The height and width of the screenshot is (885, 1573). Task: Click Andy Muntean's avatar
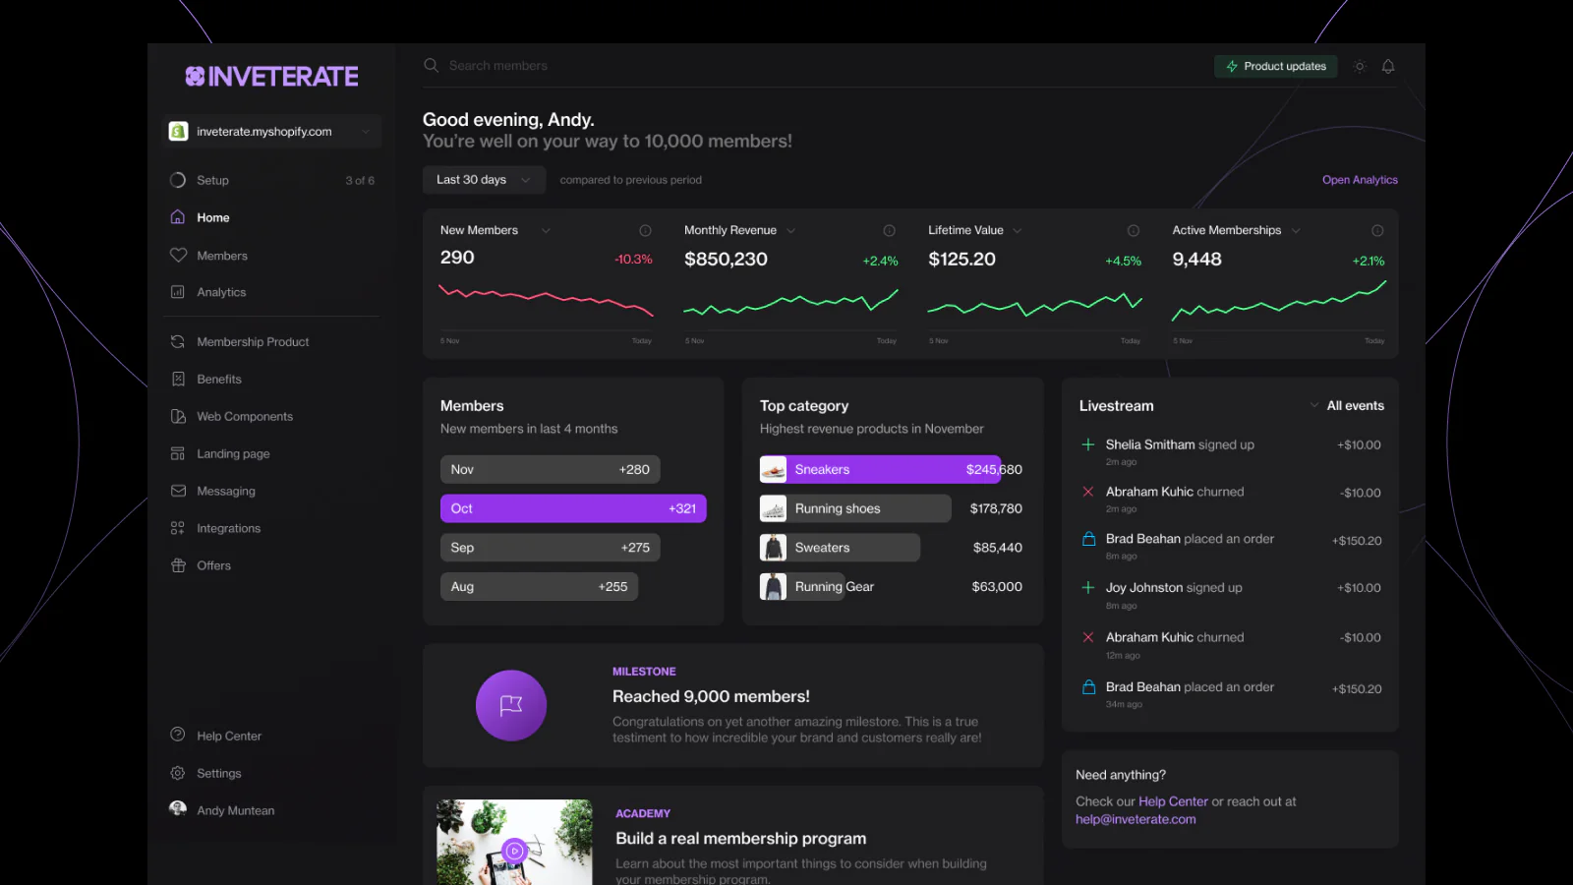[x=178, y=809]
